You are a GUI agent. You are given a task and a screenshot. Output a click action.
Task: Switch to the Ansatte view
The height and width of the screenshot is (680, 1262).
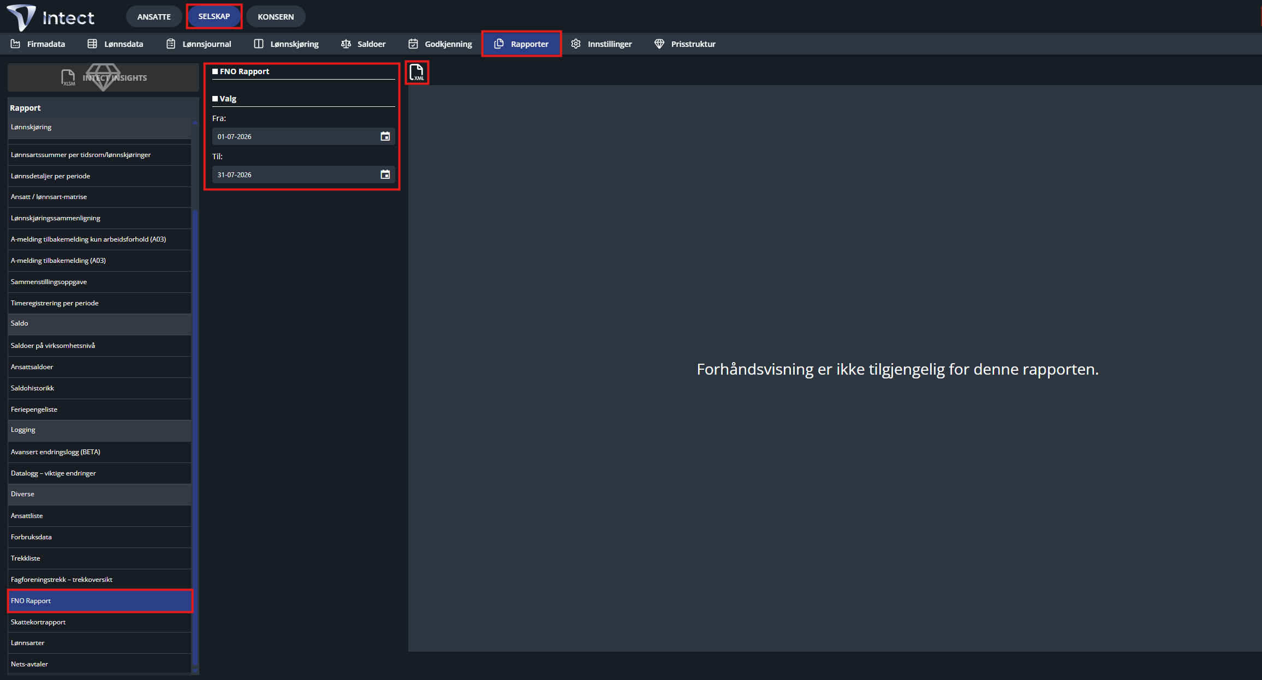point(154,16)
